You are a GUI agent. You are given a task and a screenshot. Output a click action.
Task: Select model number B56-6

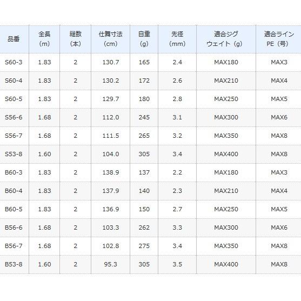pyautogui.click(x=14, y=228)
